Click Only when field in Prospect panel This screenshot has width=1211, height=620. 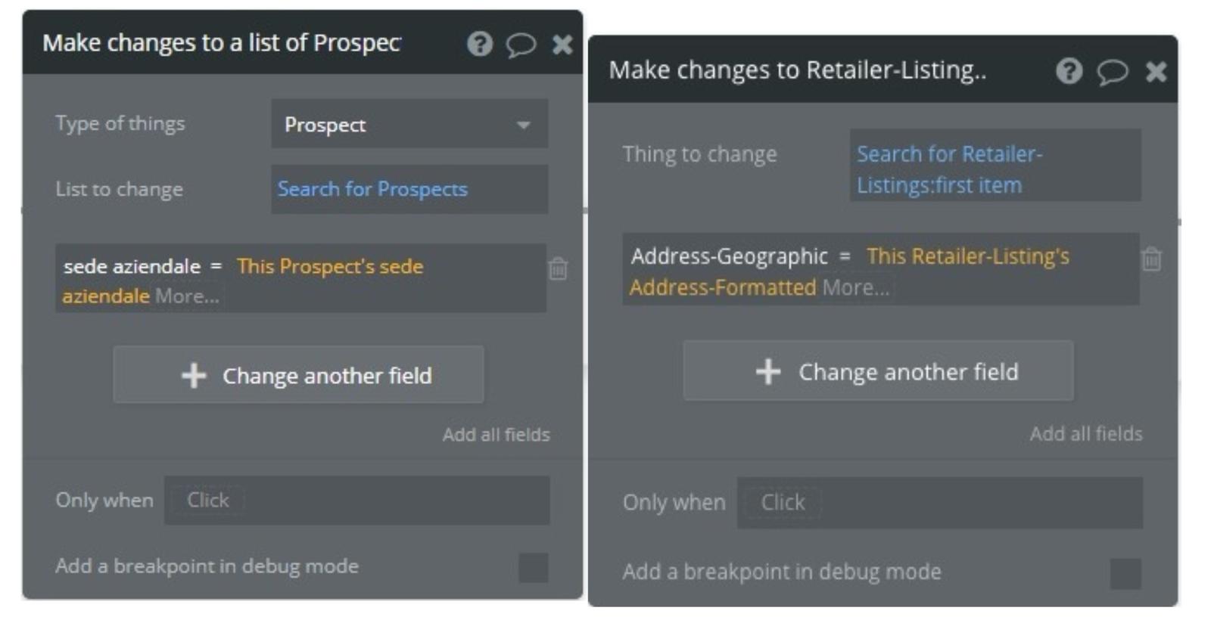point(356,501)
